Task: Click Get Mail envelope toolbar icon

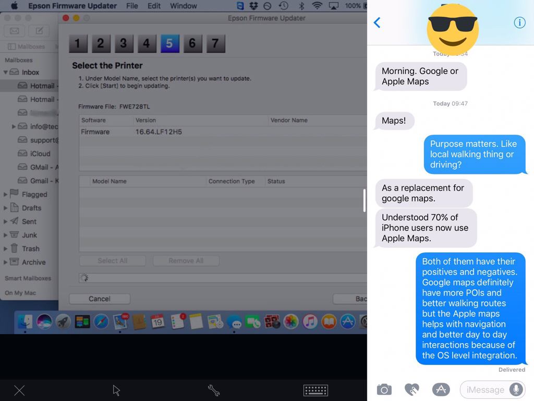Action: [x=14, y=31]
